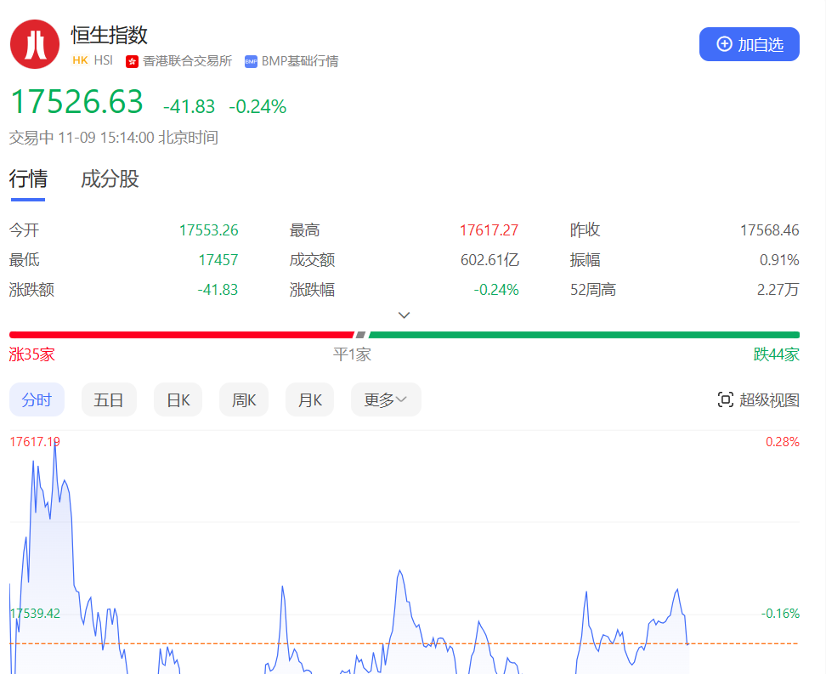This screenshot has height=674, width=826.
Task: Click the 超级视图 fullscreen icon
Action: (x=725, y=399)
